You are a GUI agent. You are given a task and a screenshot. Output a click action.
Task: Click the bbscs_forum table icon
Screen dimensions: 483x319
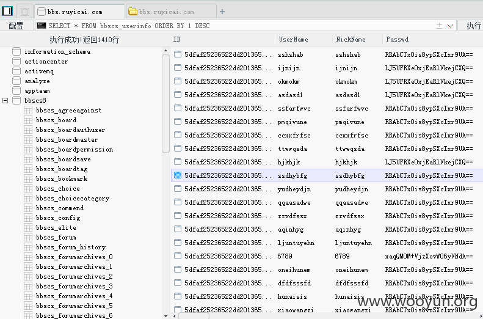[28, 237]
